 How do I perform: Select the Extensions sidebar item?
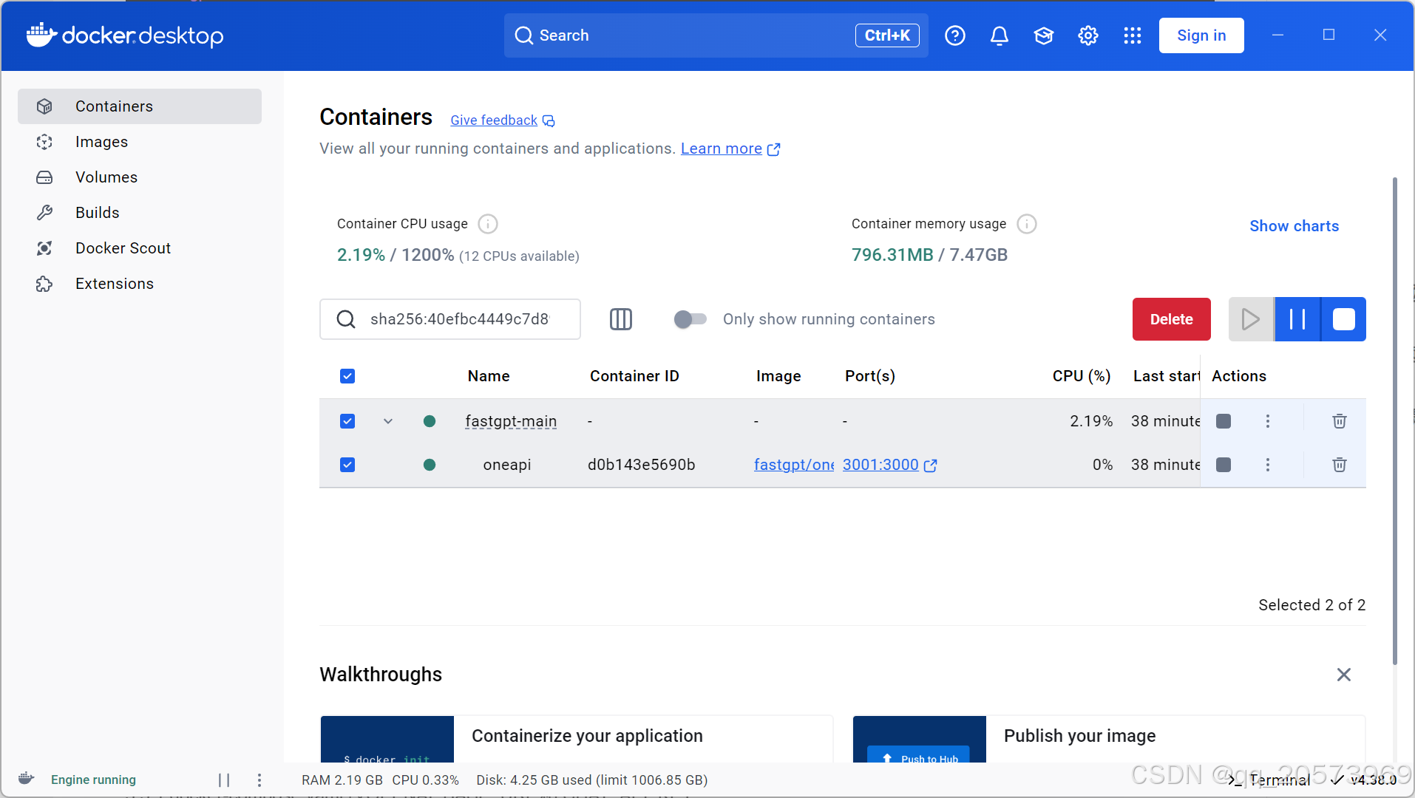coord(115,283)
